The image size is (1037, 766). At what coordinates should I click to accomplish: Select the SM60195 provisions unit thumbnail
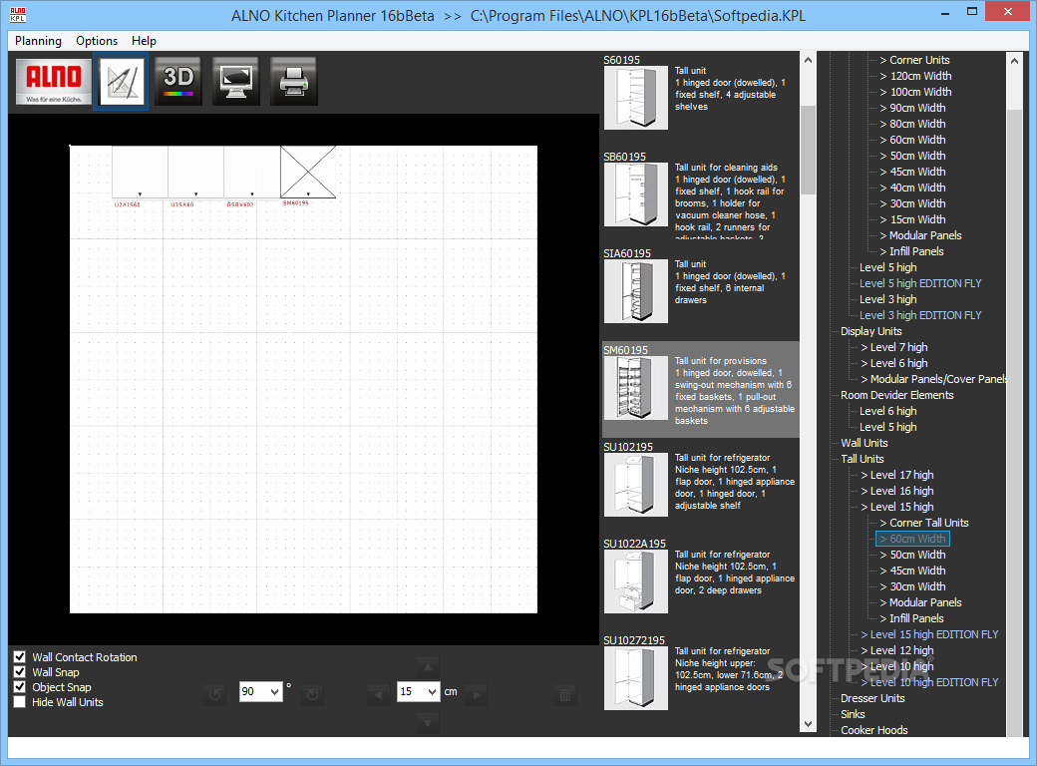[635, 388]
